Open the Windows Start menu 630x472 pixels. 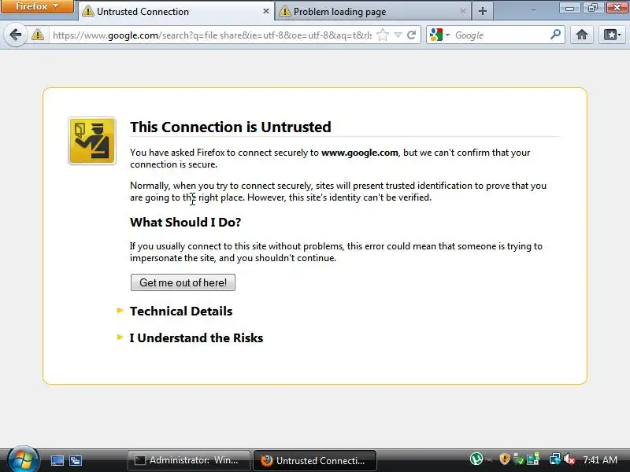pyautogui.click(x=23, y=459)
